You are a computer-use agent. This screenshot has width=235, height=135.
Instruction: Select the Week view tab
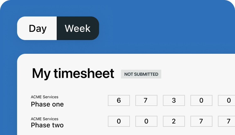pos(78,28)
